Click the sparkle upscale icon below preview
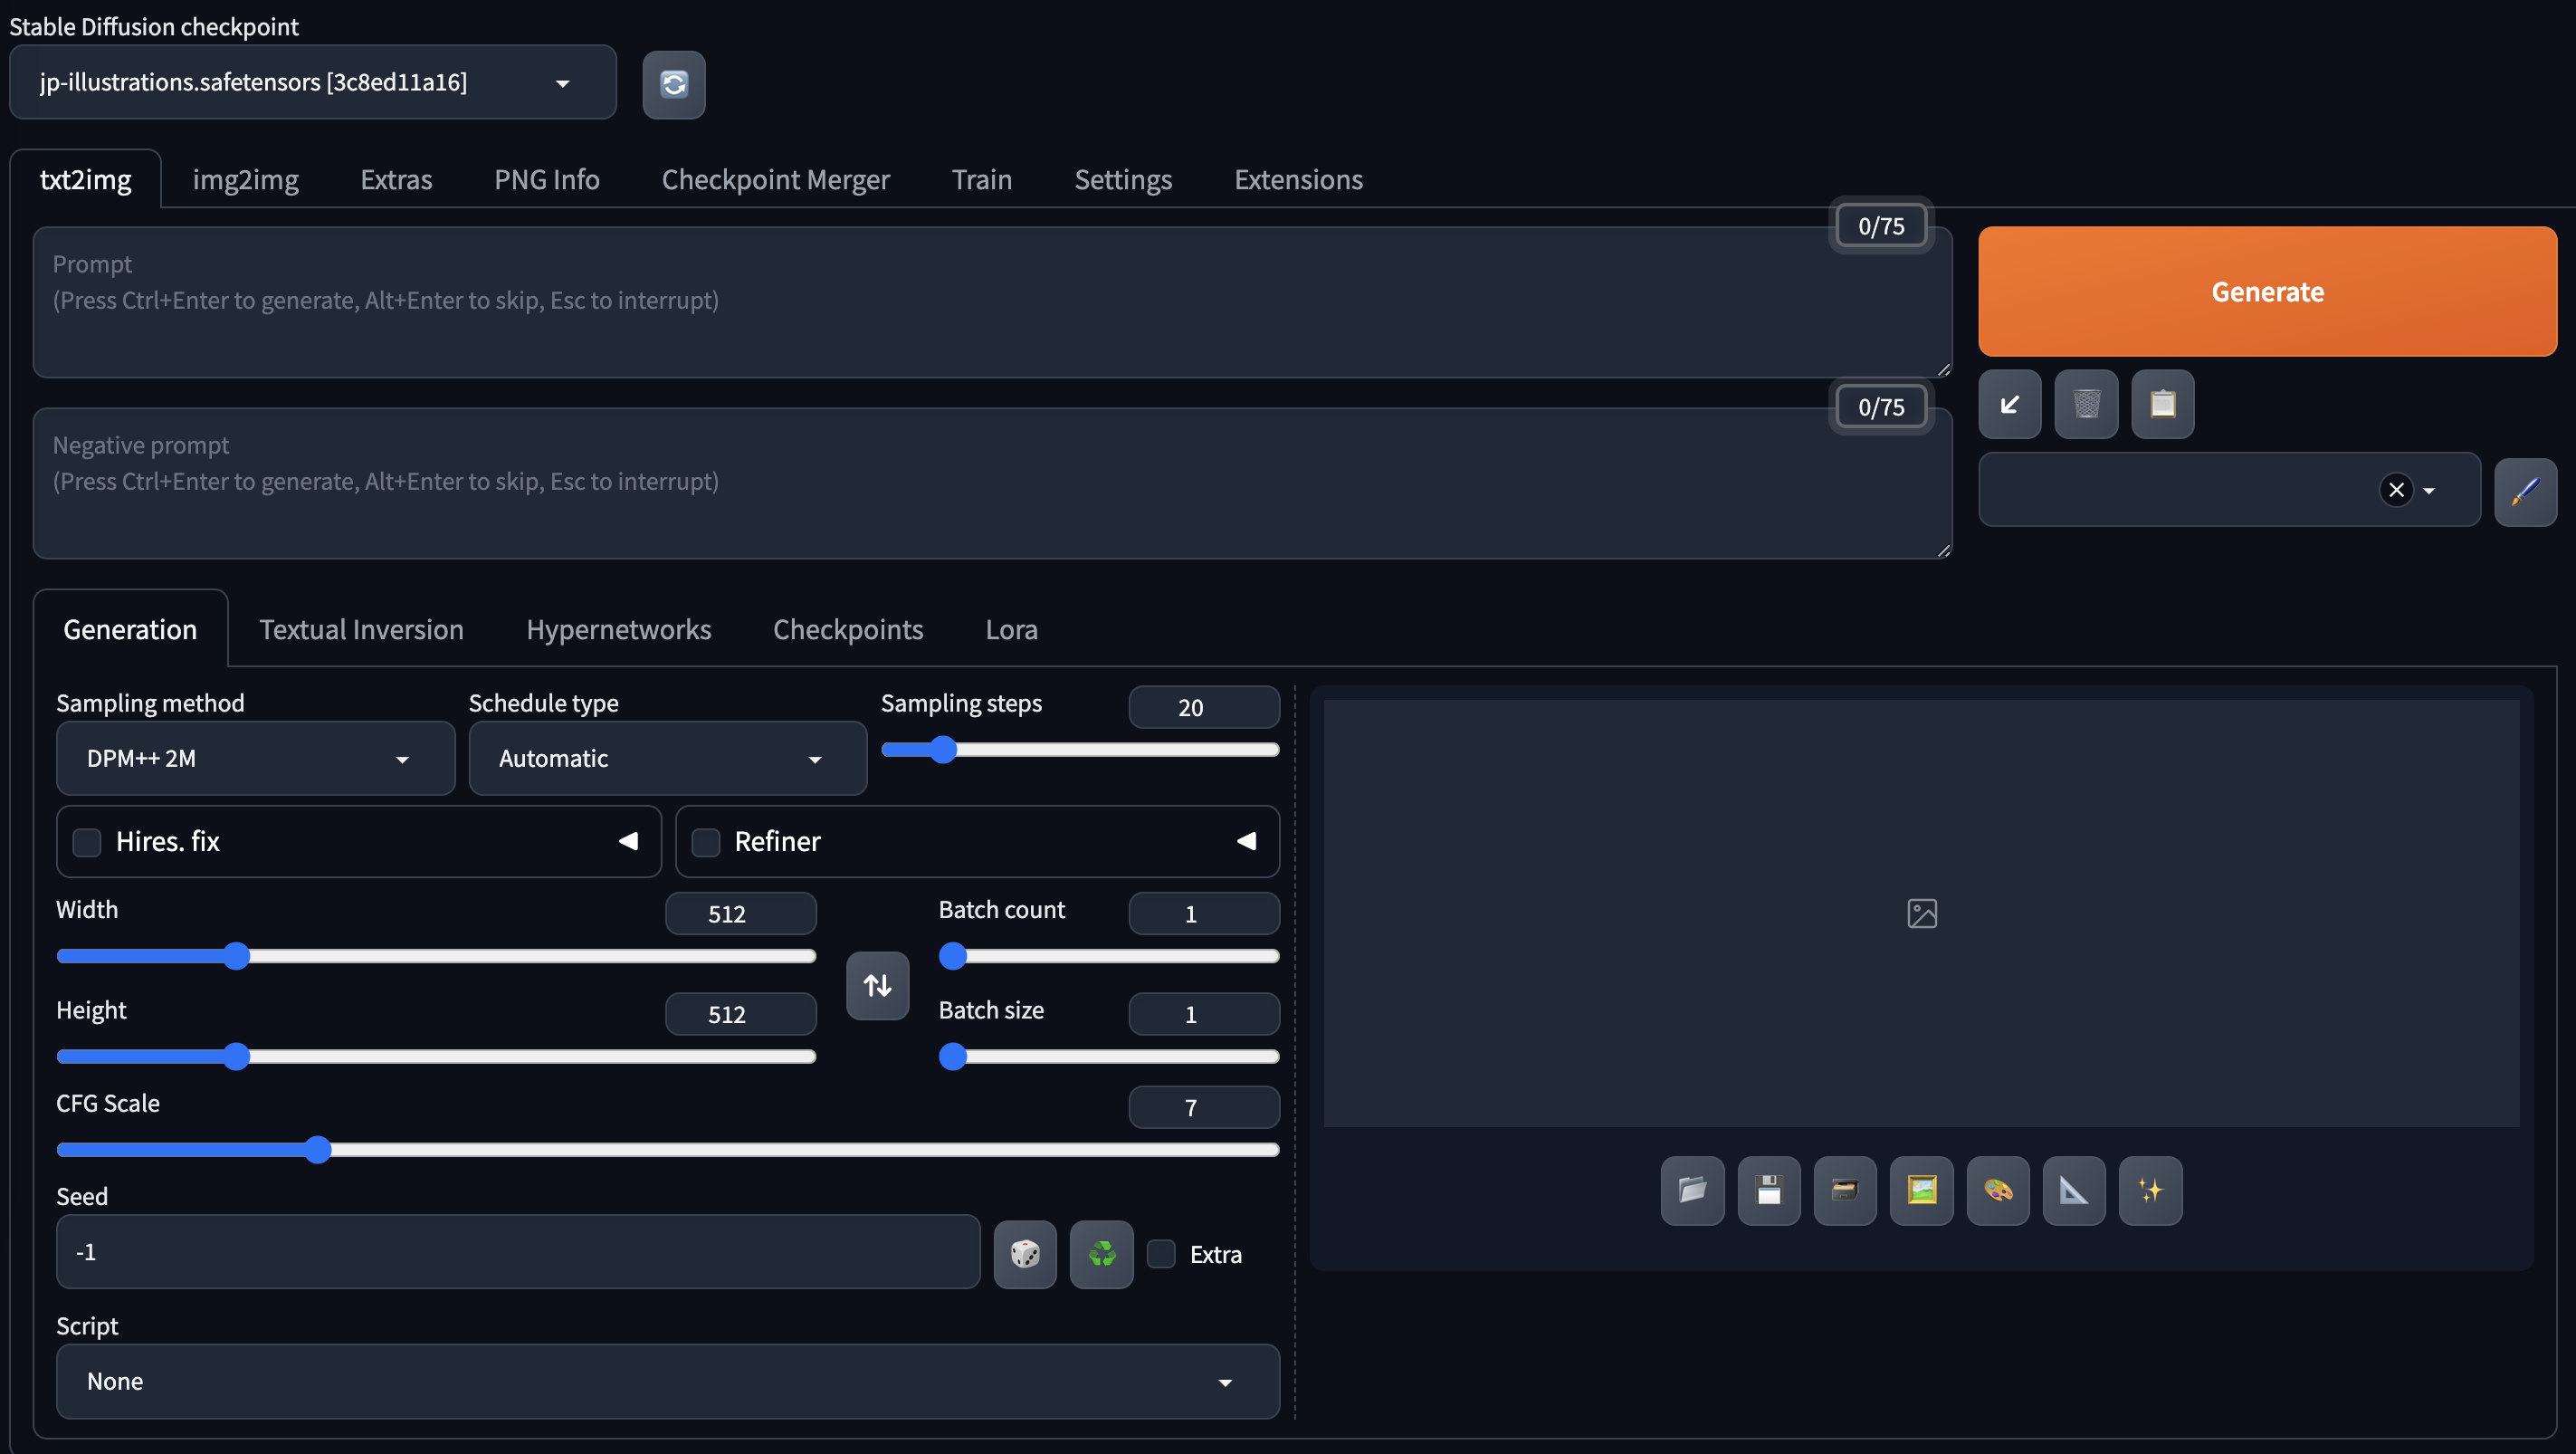2576x1454 pixels. tap(2150, 1190)
